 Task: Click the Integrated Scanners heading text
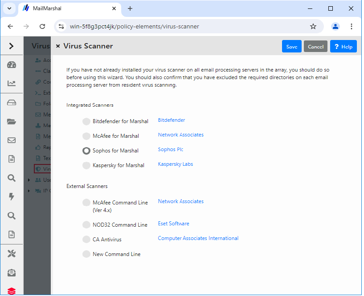click(x=90, y=105)
